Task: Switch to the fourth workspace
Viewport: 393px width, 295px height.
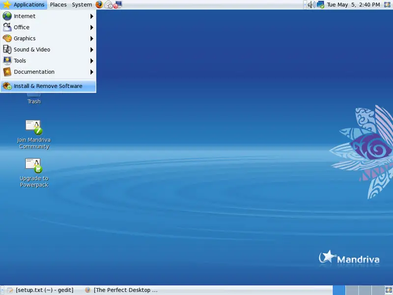Action: (377, 290)
